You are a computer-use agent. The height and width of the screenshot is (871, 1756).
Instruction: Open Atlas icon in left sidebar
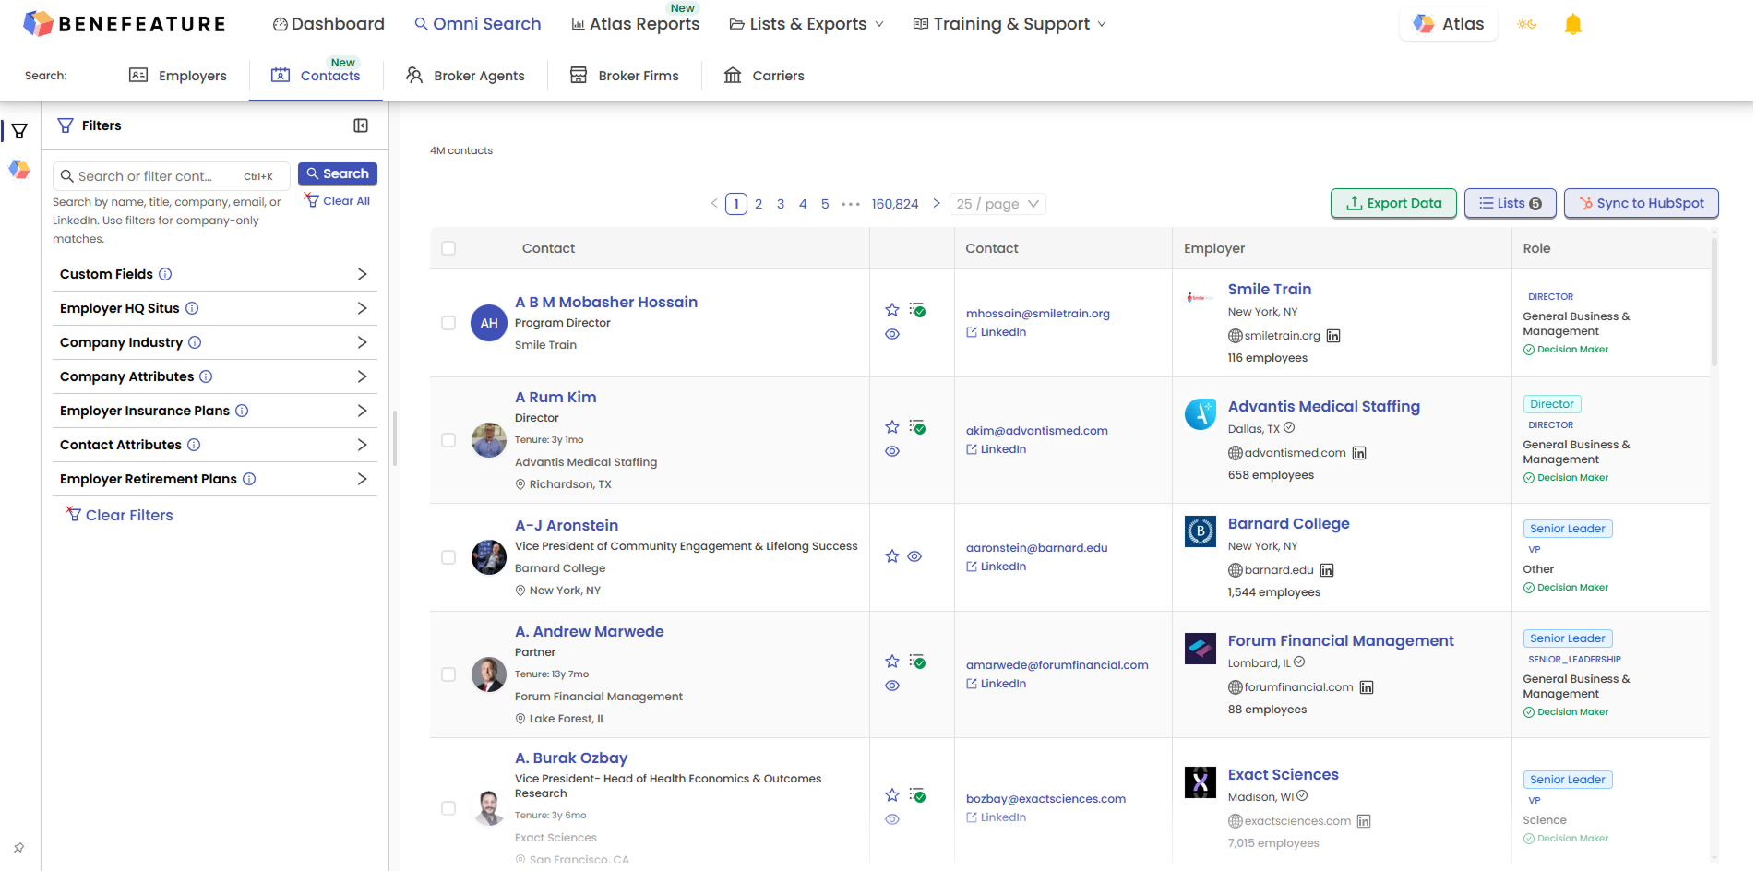[x=19, y=170]
